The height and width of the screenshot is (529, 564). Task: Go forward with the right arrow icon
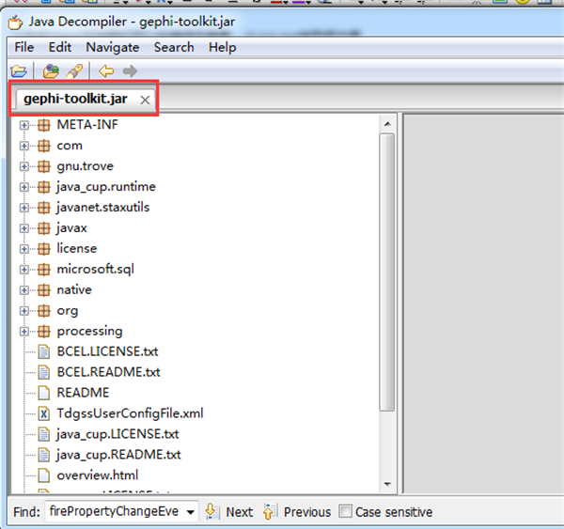tap(130, 71)
